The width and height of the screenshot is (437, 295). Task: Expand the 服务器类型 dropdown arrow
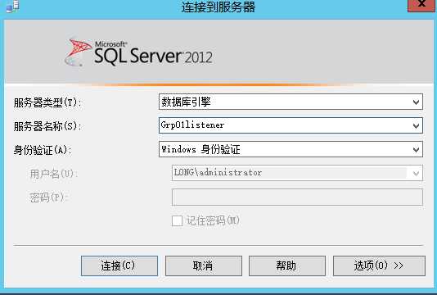coord(416,102)
